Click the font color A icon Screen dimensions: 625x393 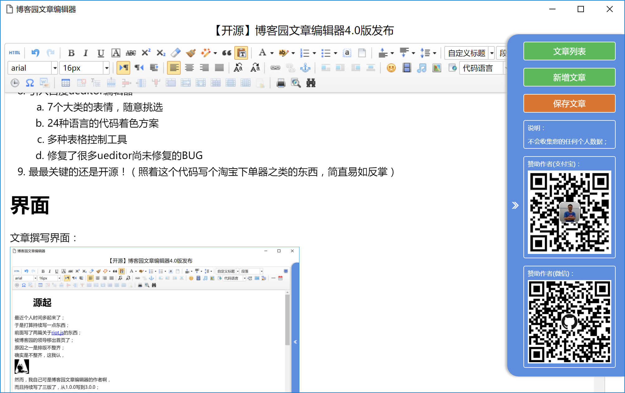262,53
